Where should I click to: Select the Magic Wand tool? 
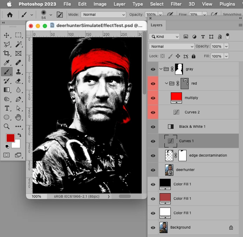click(x=18, y=44)
